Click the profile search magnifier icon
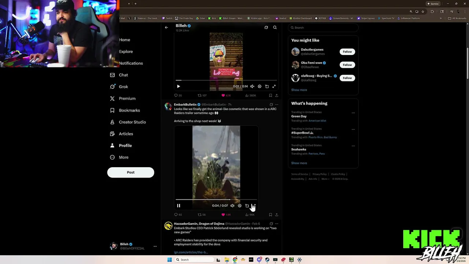469x264 pixels. (x=275, y=27)
